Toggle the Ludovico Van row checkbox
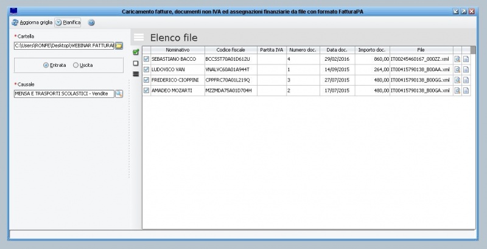The height and width of the screenshot is (249, 487). click(146, 70)
